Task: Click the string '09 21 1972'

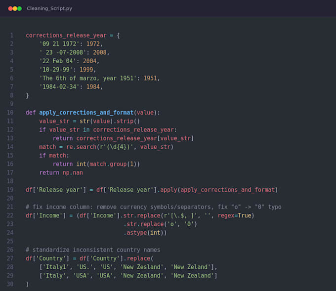Action: point(59,44)
